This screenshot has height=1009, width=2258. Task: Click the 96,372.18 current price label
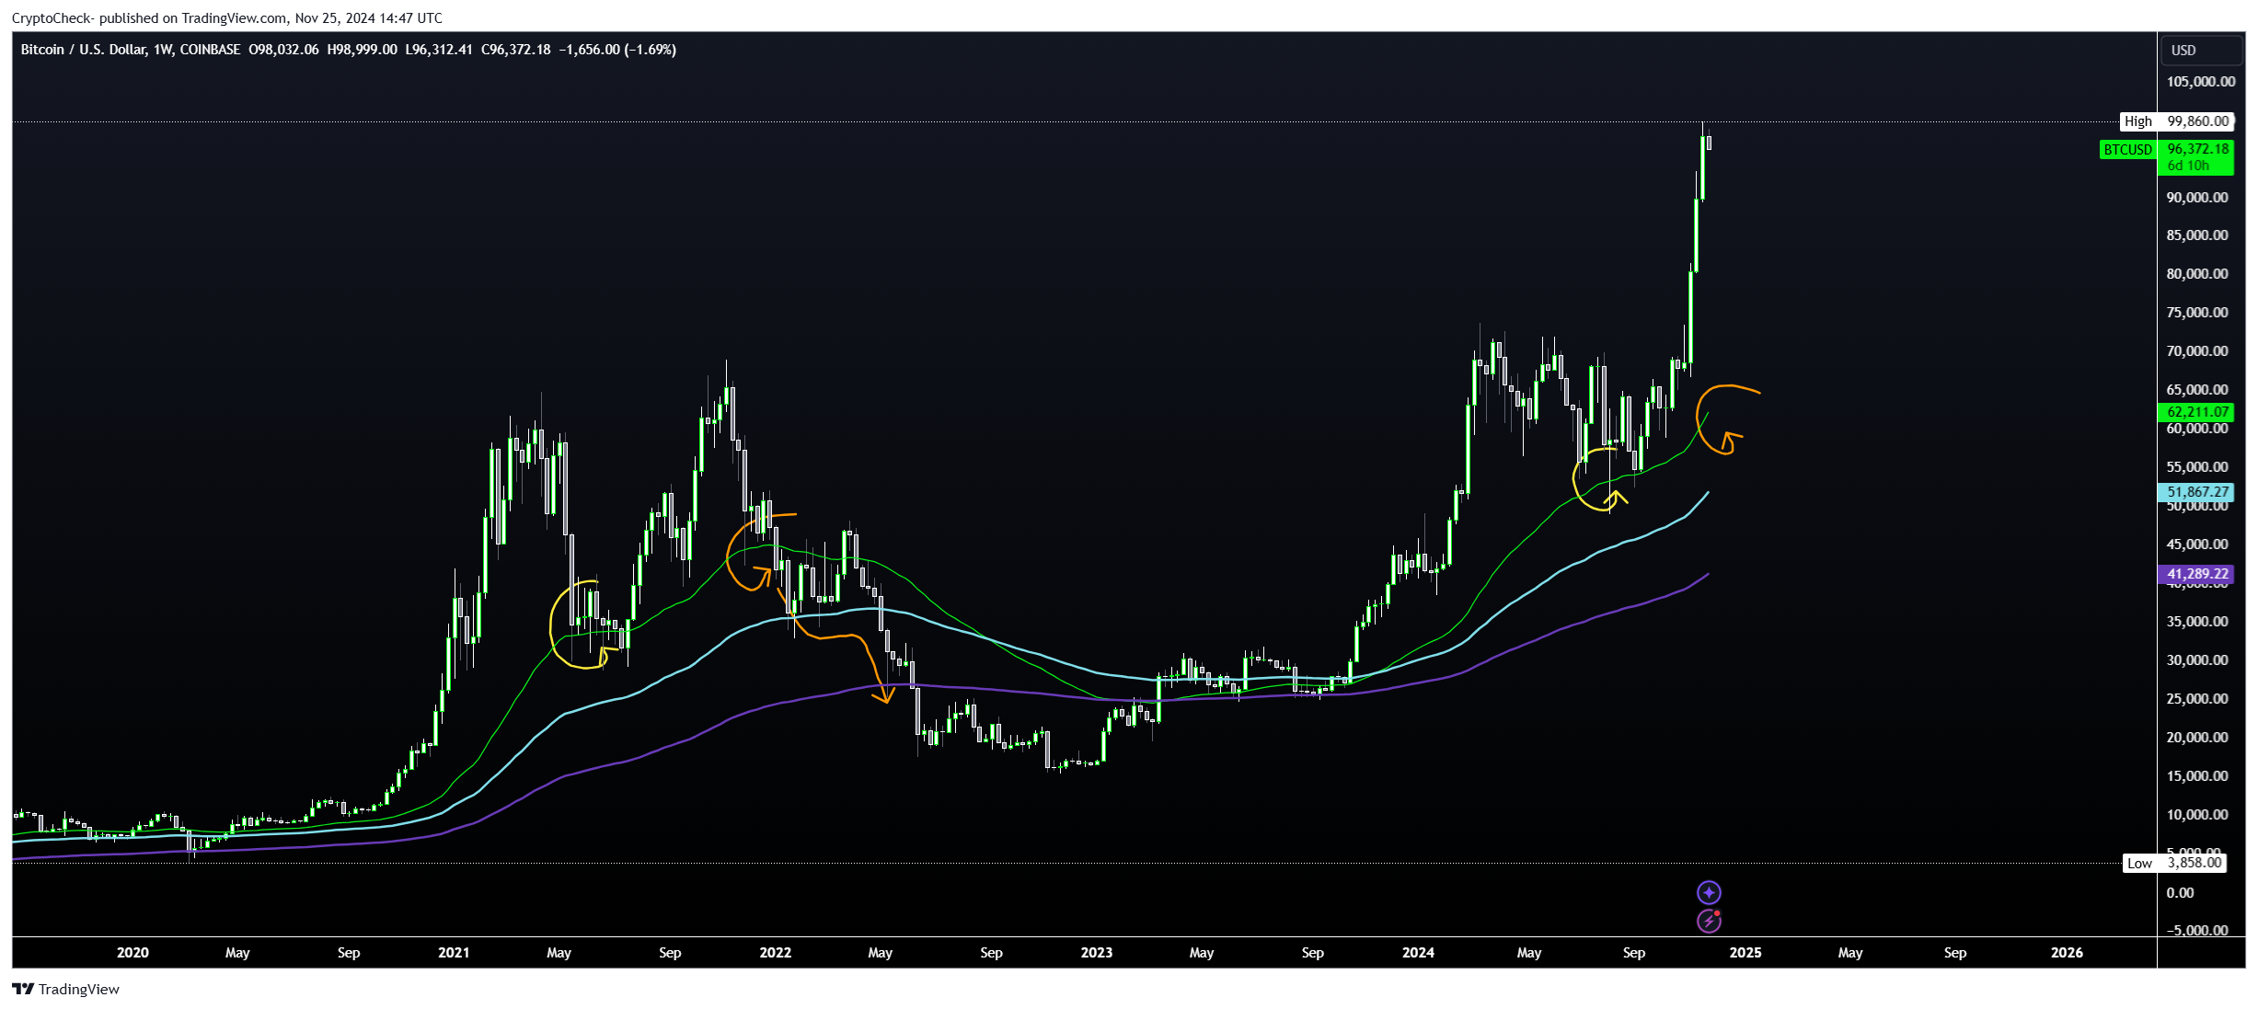(2196, 148)
